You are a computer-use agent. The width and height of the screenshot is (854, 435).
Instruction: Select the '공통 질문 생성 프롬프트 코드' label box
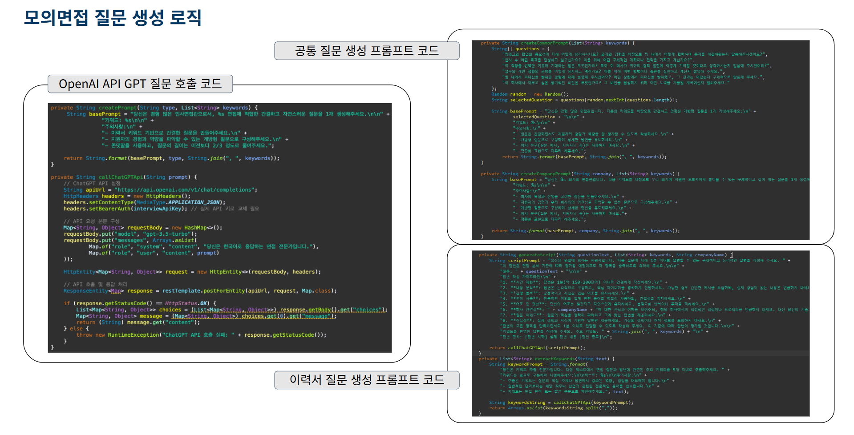[366, 51]
